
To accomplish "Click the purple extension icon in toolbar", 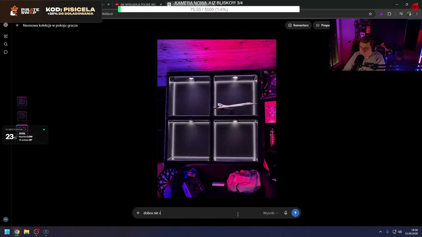I will pyautogui.click(x=381, y=14).
